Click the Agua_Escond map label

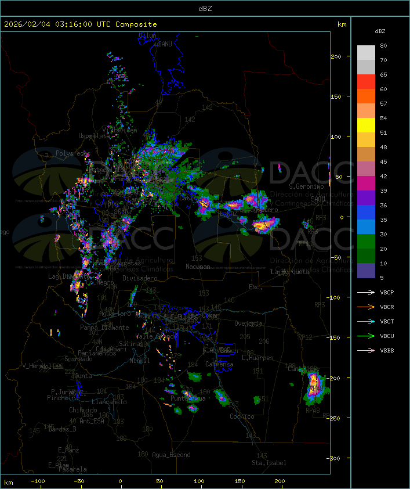pos(171,455)
